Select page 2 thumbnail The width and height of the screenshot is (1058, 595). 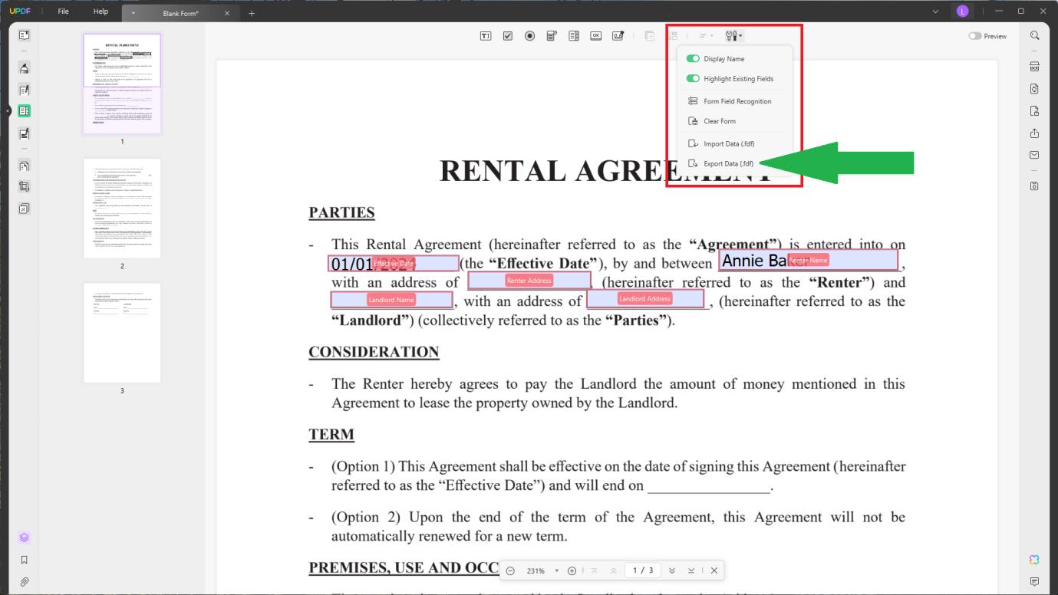point(122,207)
